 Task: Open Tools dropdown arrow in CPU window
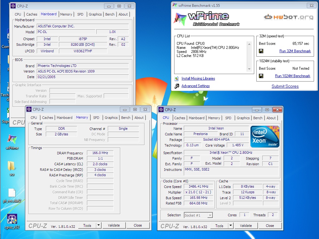pyautogui.click(x=231, y=226)
